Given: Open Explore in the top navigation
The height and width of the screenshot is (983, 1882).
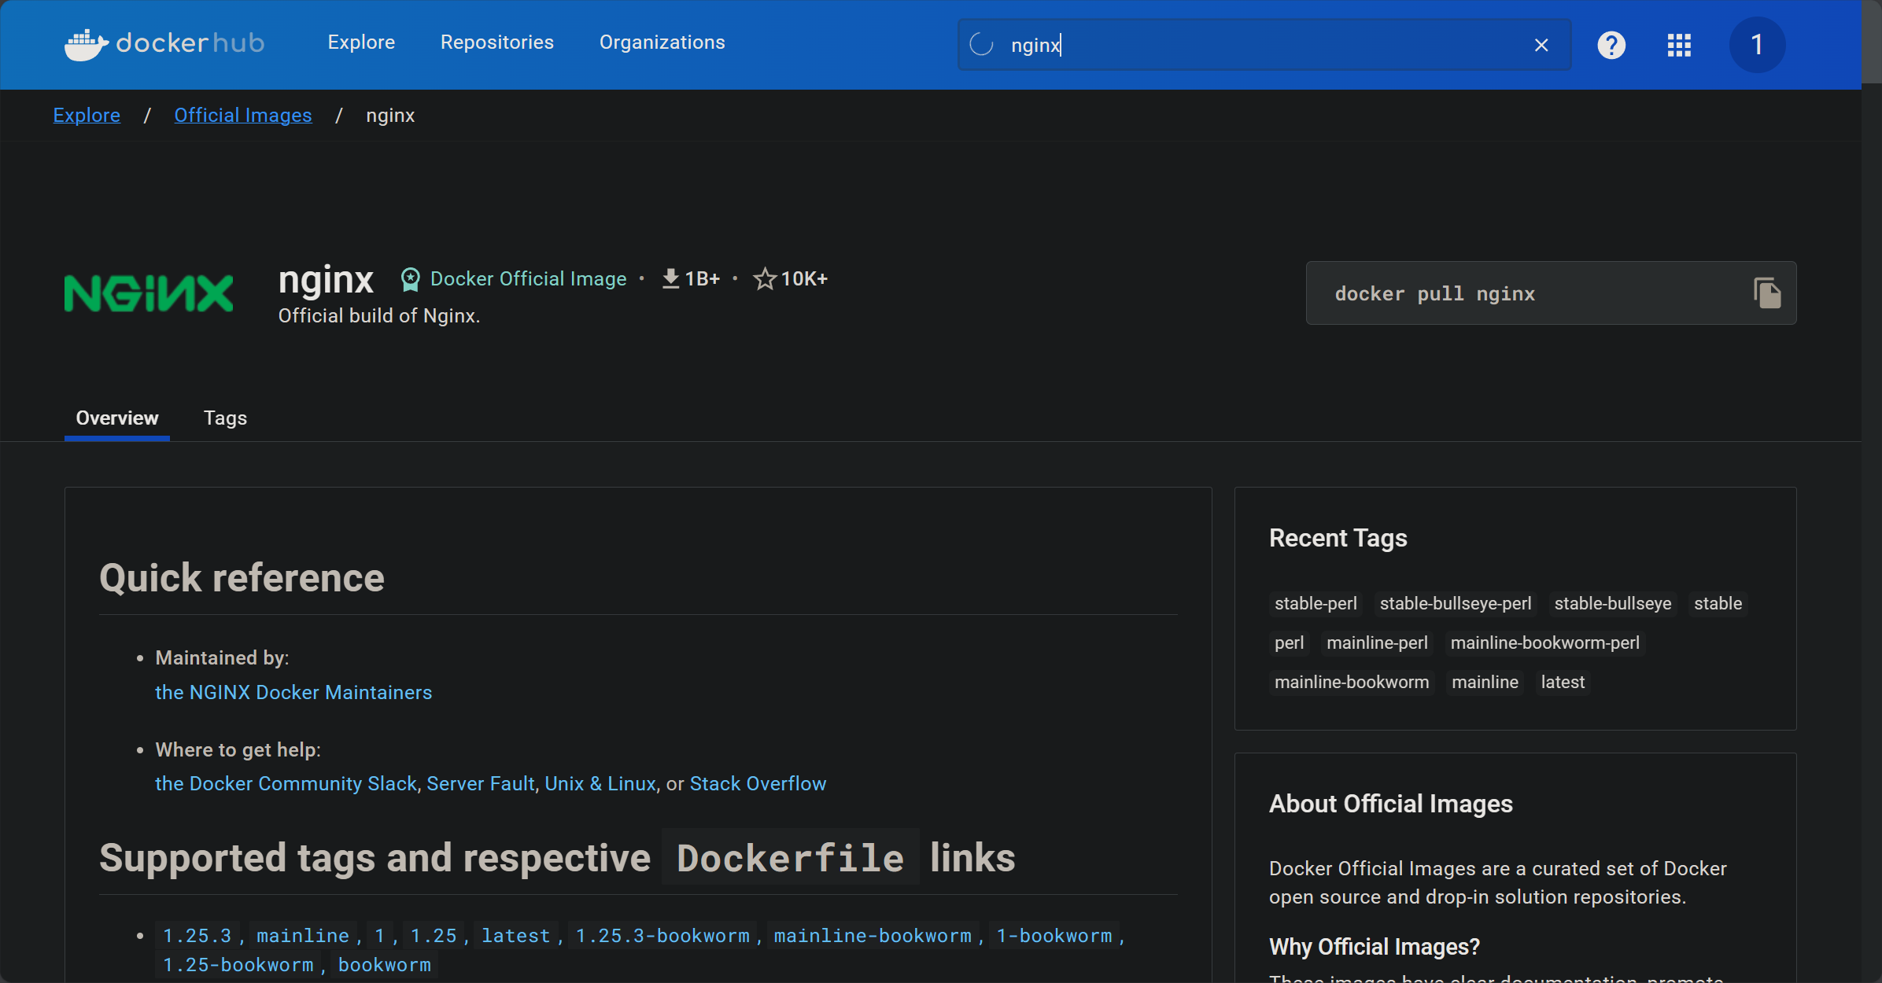Looking at the screenshot, I should (361, 42).
